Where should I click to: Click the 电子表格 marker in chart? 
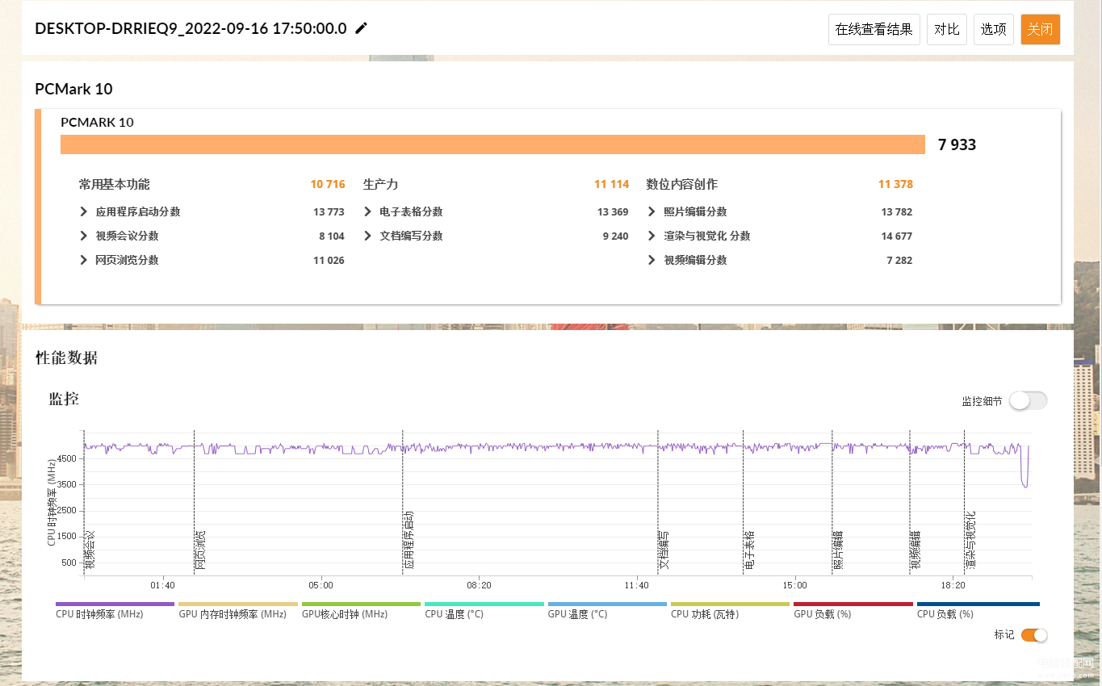point(750,550)
